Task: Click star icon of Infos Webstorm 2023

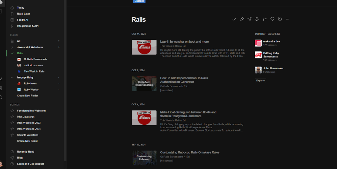Action: click(x=12, y=123)
